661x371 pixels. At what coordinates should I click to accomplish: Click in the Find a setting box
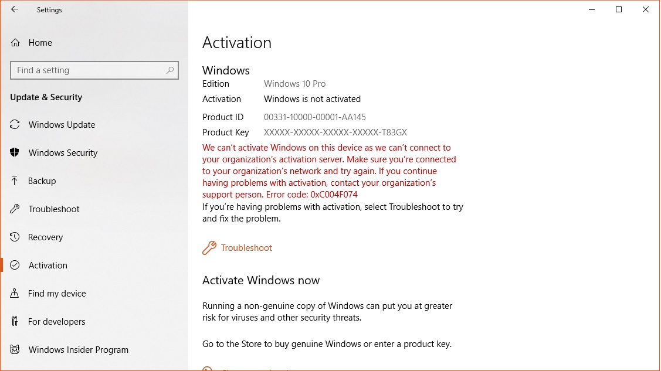(94, 70)
